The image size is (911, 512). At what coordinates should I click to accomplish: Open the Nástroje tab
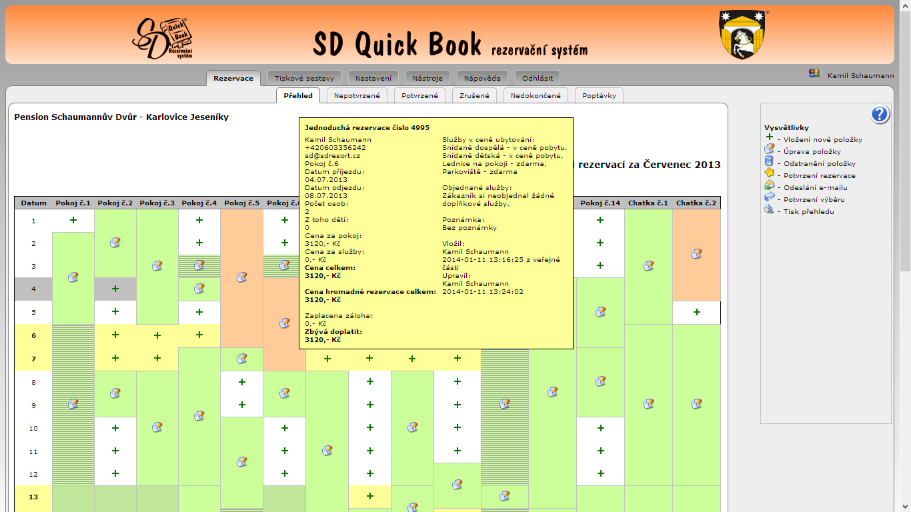[427, 79]
